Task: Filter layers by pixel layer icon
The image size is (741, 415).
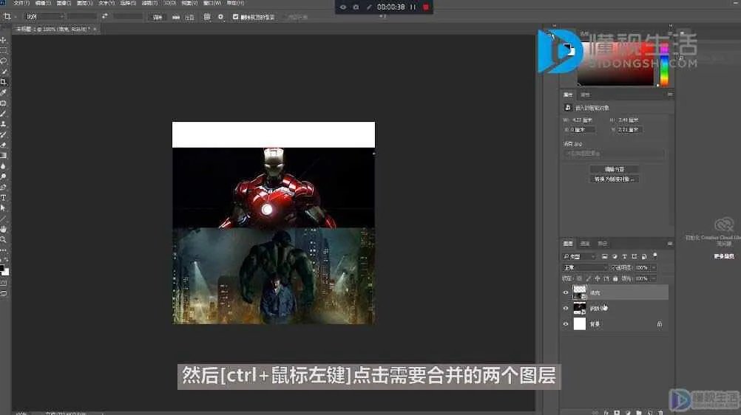Action: (604, 256)
